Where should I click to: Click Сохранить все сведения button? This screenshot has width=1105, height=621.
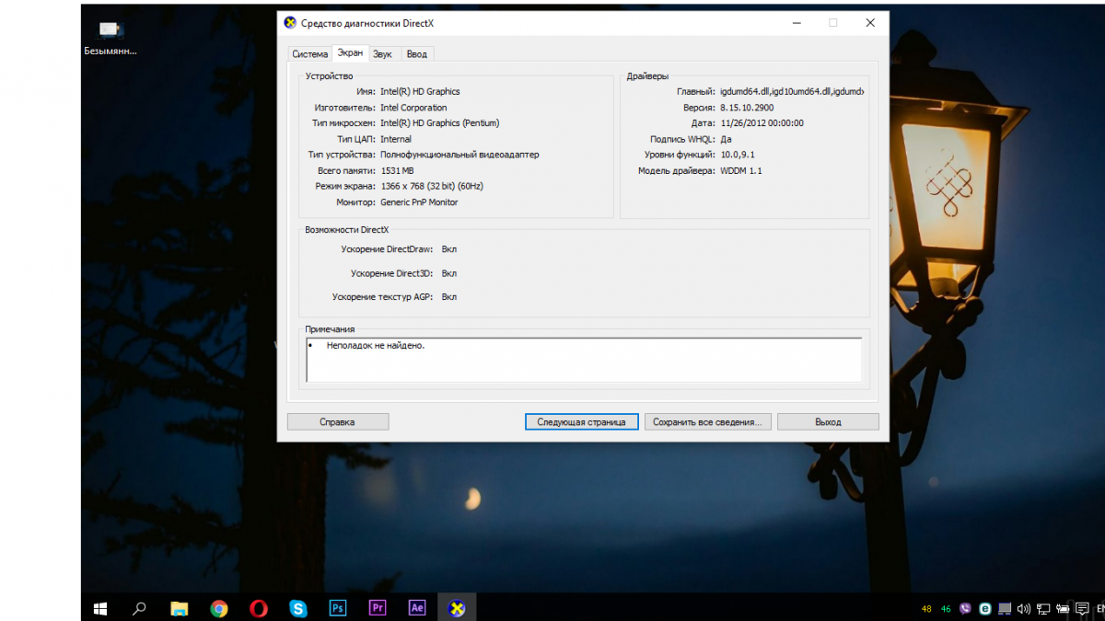(x=706, y=421)
